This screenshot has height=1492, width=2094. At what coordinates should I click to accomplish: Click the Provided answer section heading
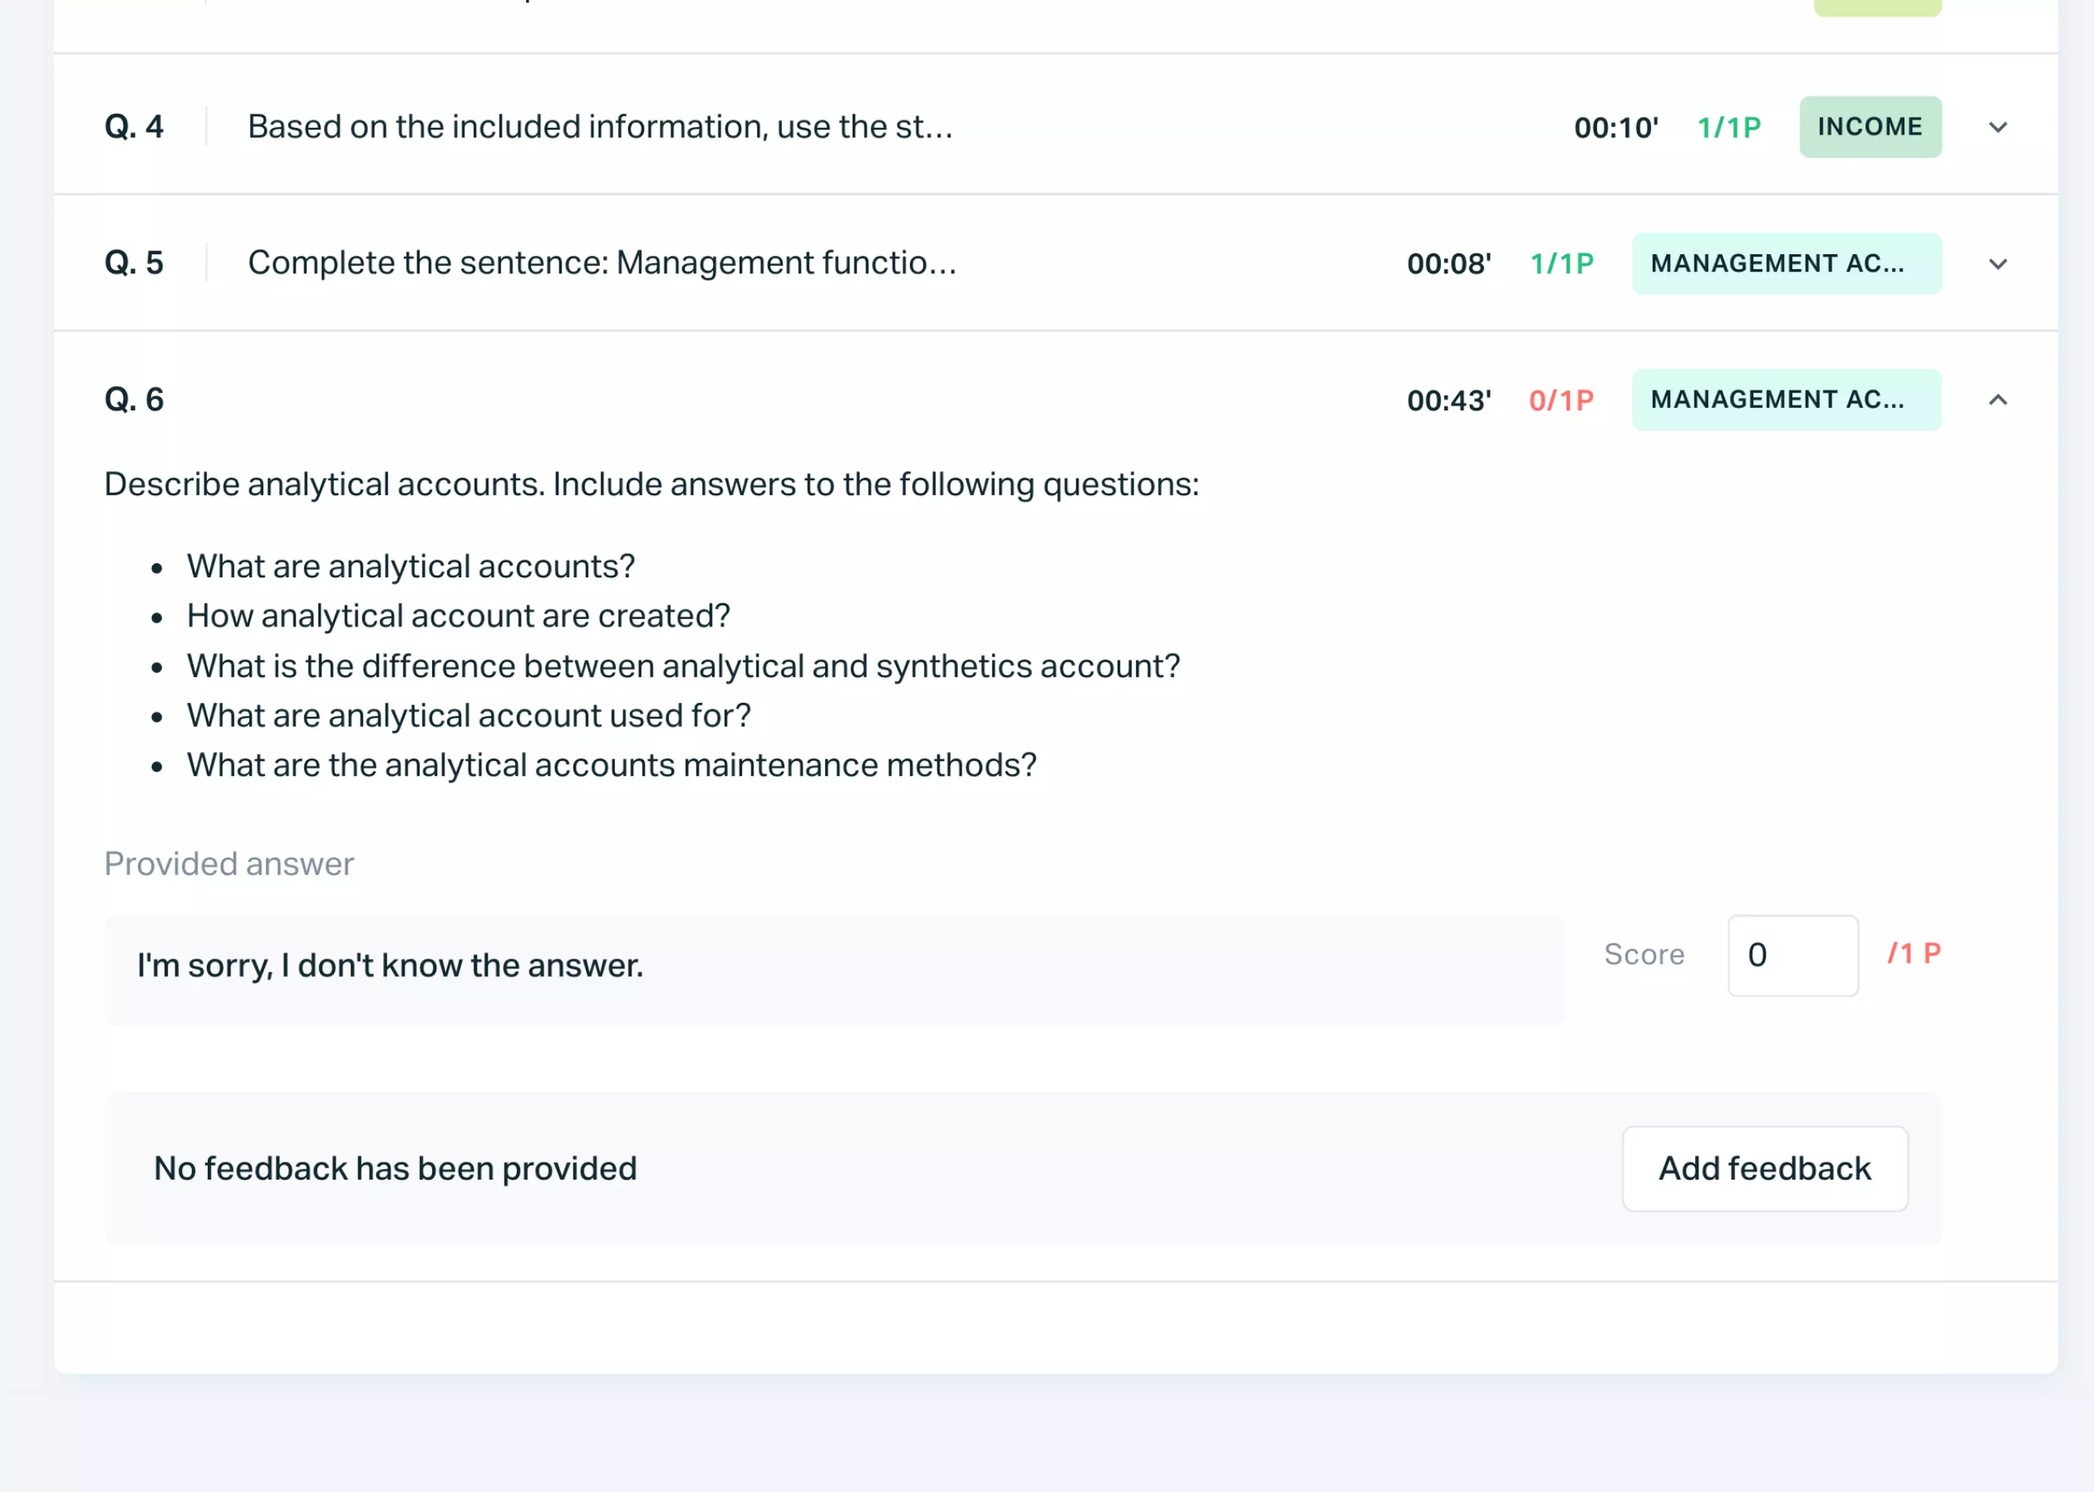click(x=229, y=863)
